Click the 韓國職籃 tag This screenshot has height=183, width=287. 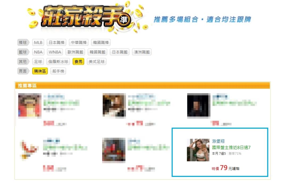[x=97, y=52]
